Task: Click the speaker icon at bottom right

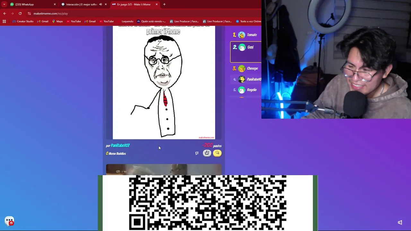Action: pyautogui.click(x=400, y=222)
